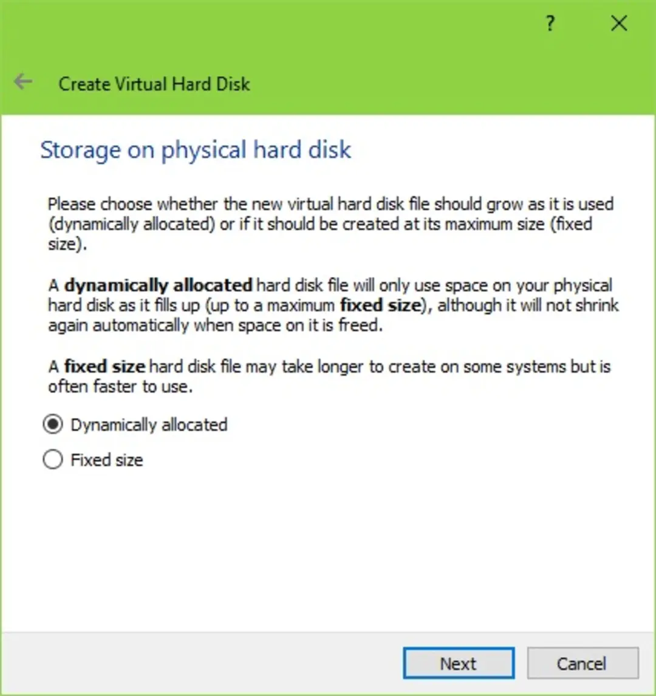Click the paragraph starting 'Please choose whether'
The height and width of the screenshot is (696, 656).
point(330,224)
